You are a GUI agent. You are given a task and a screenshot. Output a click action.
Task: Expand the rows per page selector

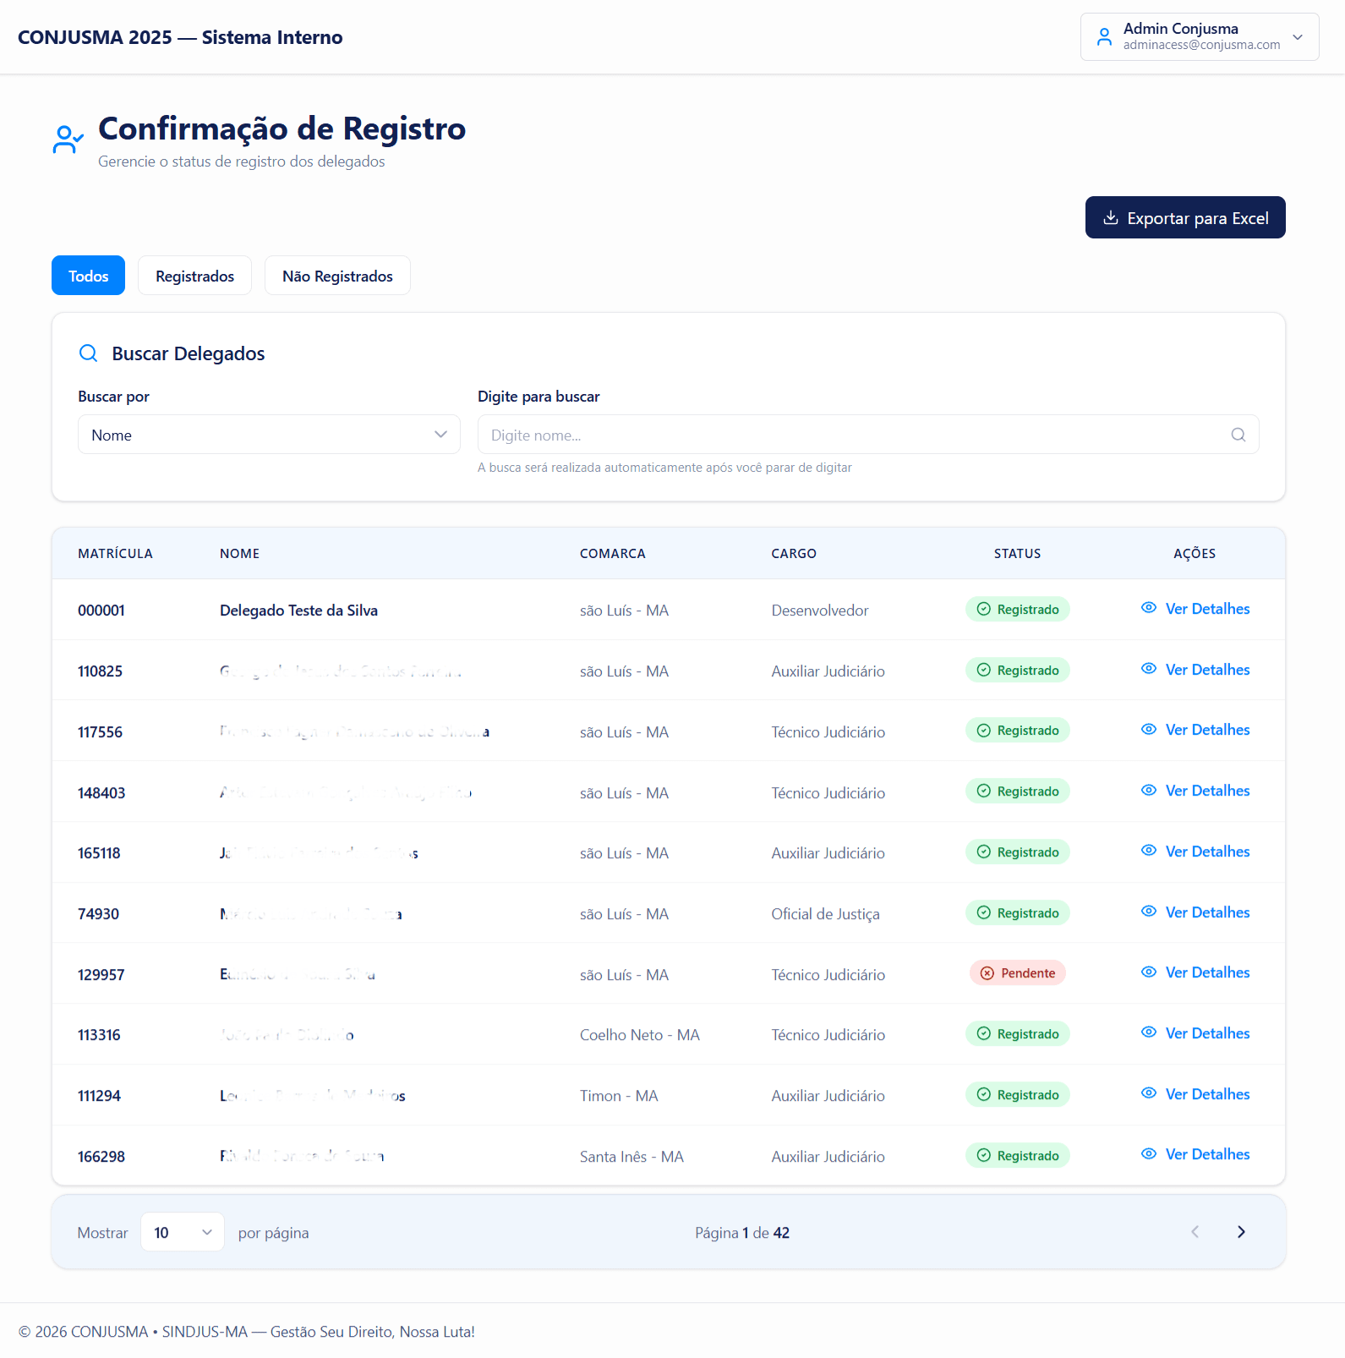pyautogui.click(x=182, y=1232)
